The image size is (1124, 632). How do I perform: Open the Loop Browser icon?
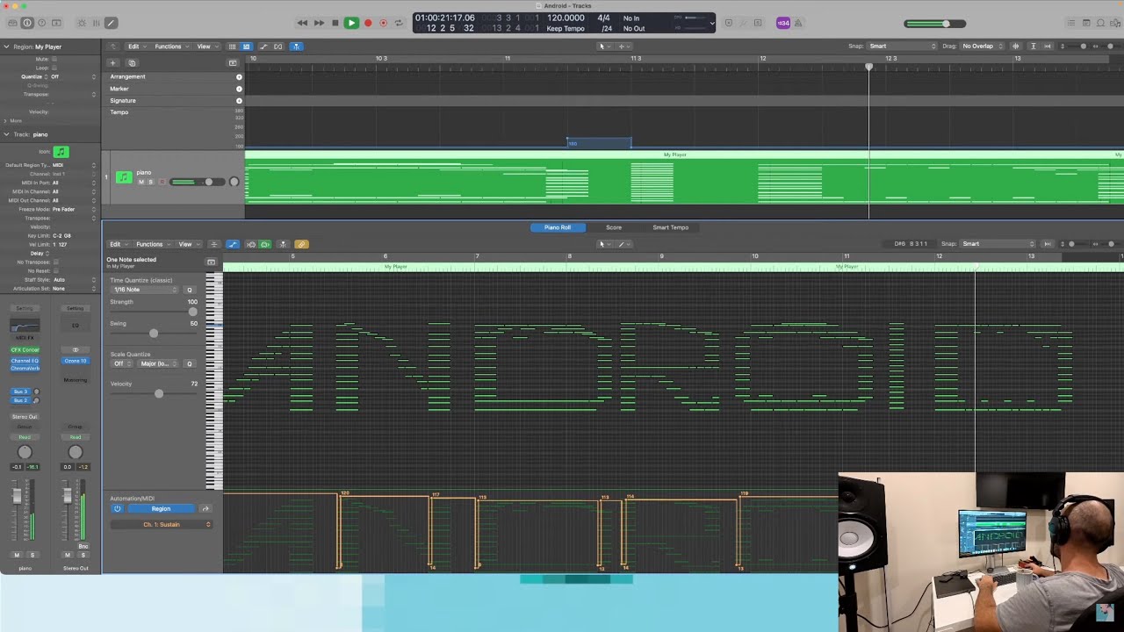pyautogui.click(x=1100, y=23)
